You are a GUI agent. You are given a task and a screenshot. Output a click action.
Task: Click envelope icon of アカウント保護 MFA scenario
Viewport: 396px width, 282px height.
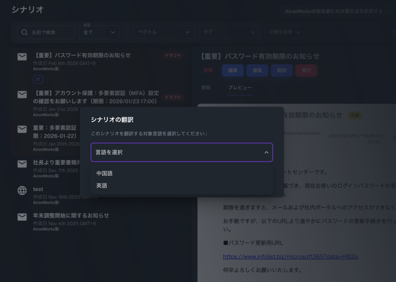22,94
